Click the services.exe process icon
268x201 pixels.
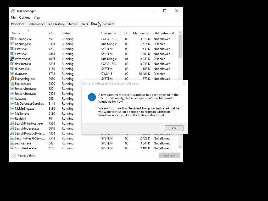click(x=12, y=143)
